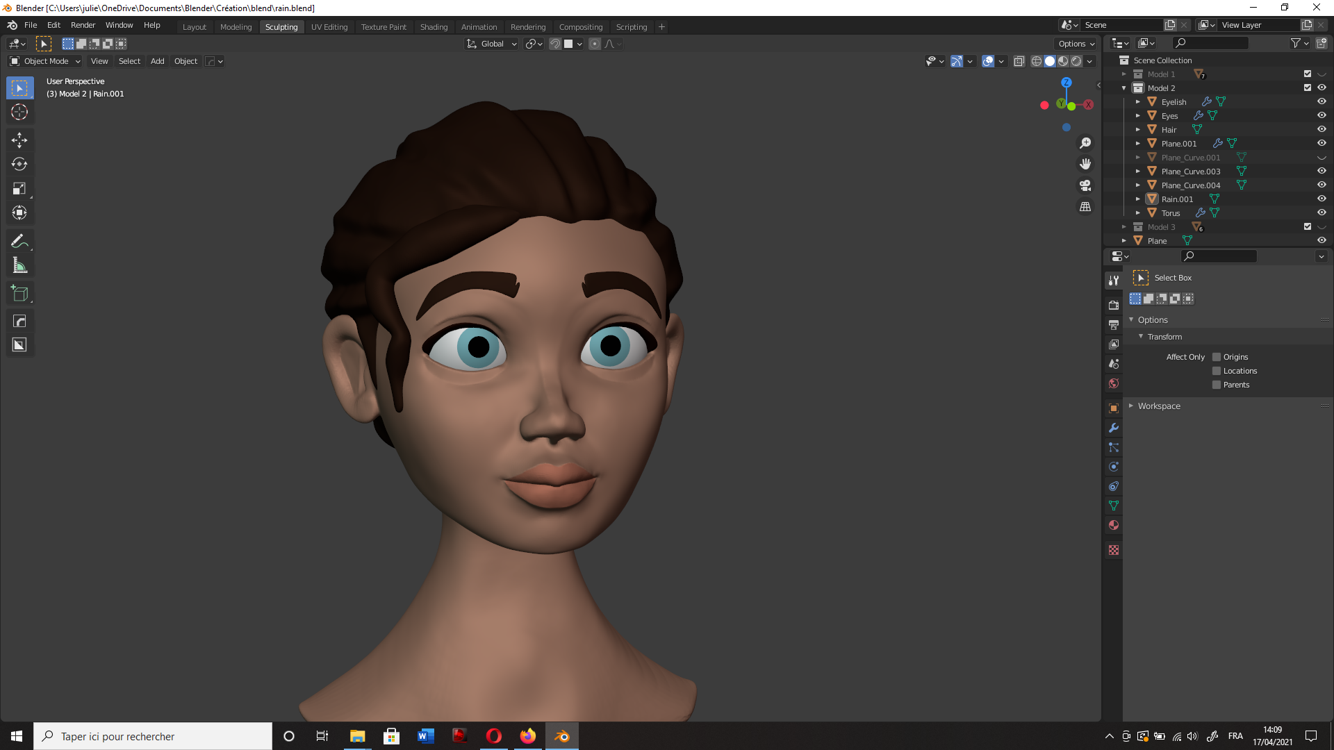The image size is (1334, 750).
Task: Select Rain.001 in the outliner
Action: coord(1177,199)
